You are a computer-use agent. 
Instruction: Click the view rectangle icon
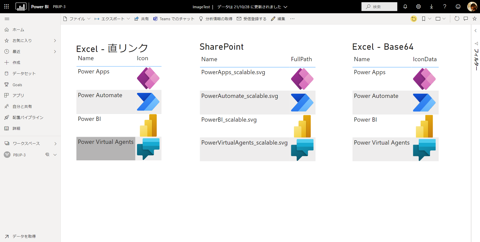(x=438, y=19)
